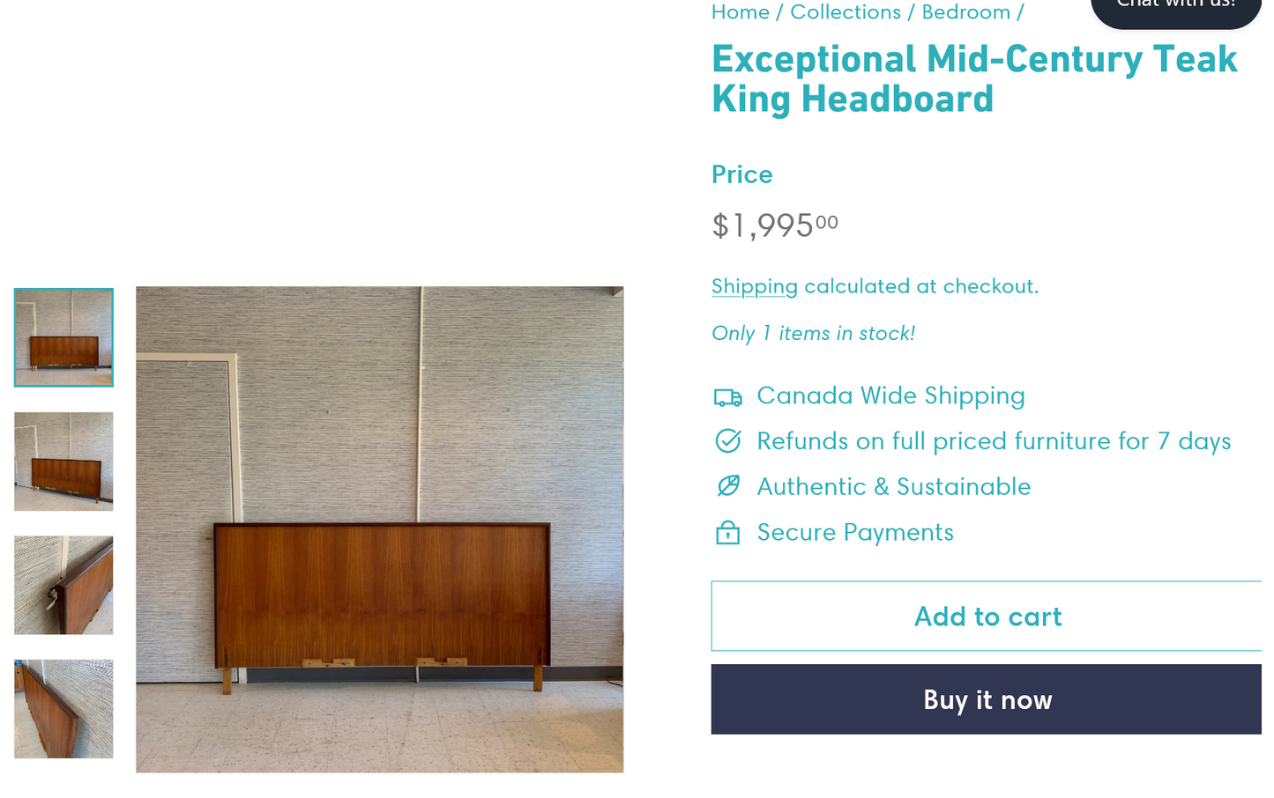Click the Buy it now button

pos(987,698)
